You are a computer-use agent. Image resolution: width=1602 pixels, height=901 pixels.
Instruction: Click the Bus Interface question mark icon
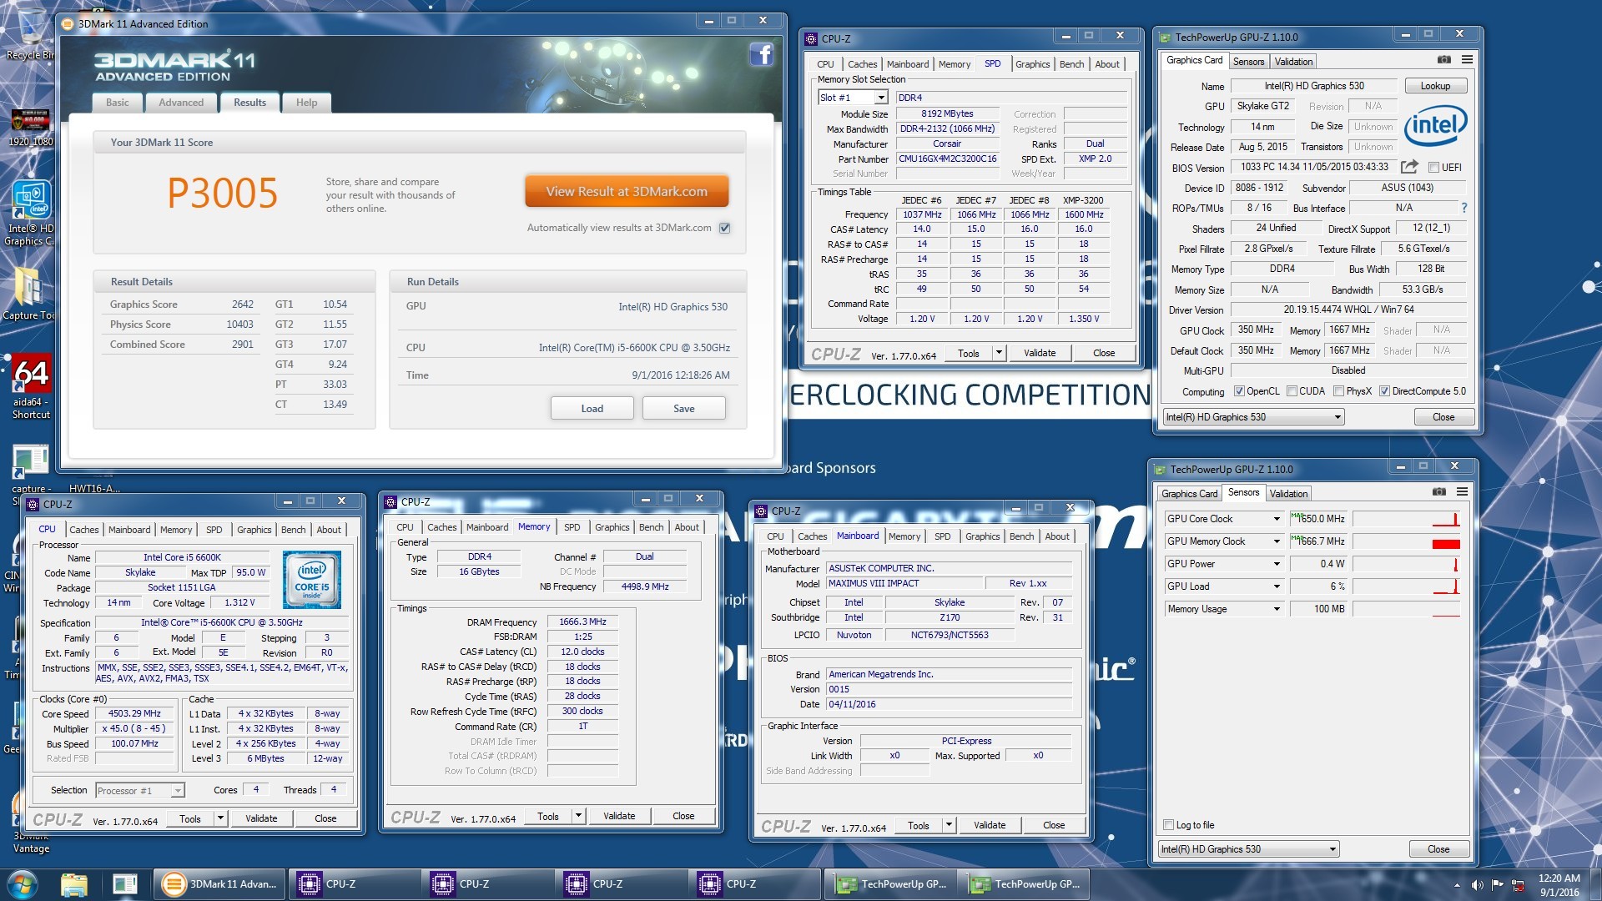click(x=1463, y=208)
